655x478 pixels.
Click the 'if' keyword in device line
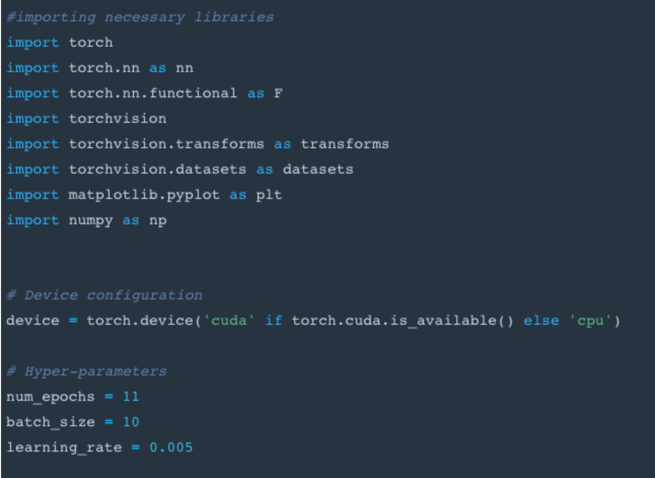(x=273, y=321)
